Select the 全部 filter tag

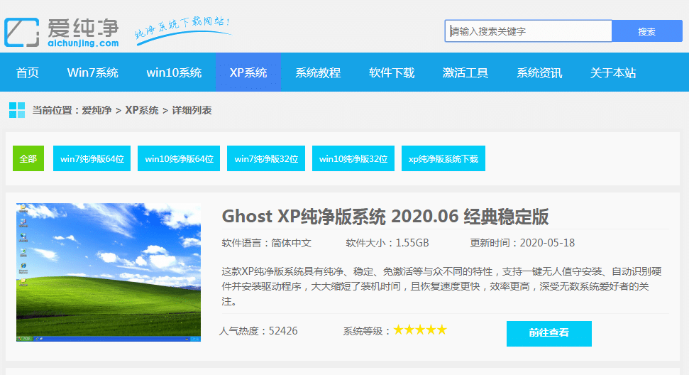[28, 158]
